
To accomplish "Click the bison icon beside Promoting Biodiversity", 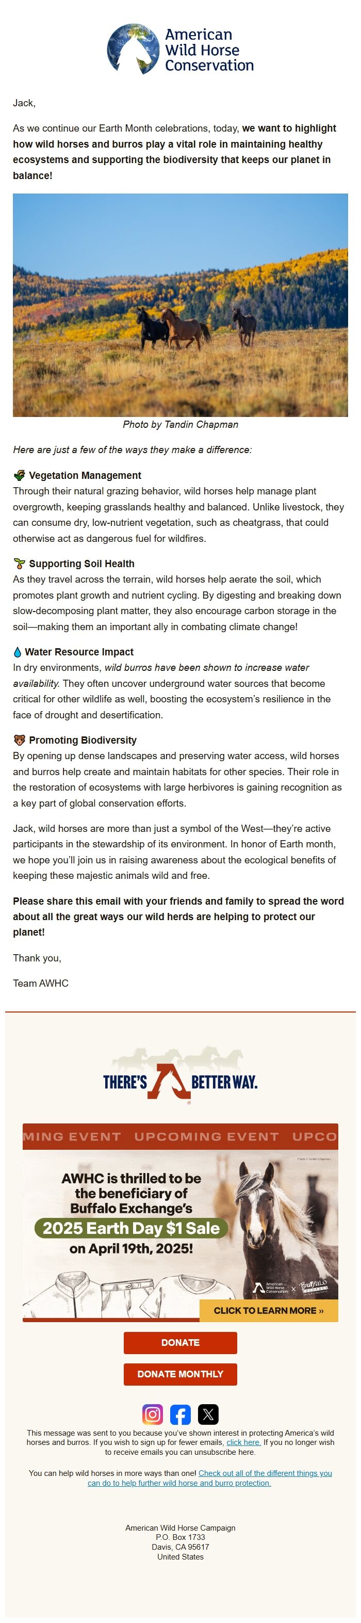I will pyautogui.click(x=20, y=741).
